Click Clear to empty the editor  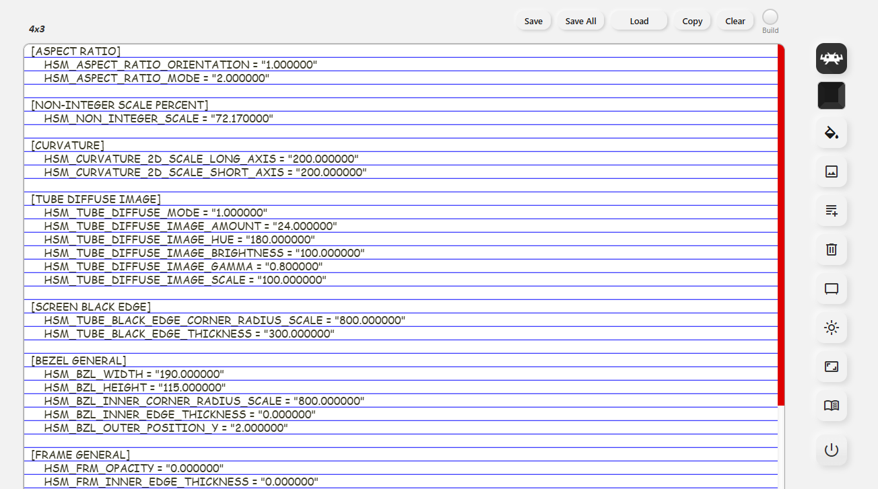coord(735,21)
